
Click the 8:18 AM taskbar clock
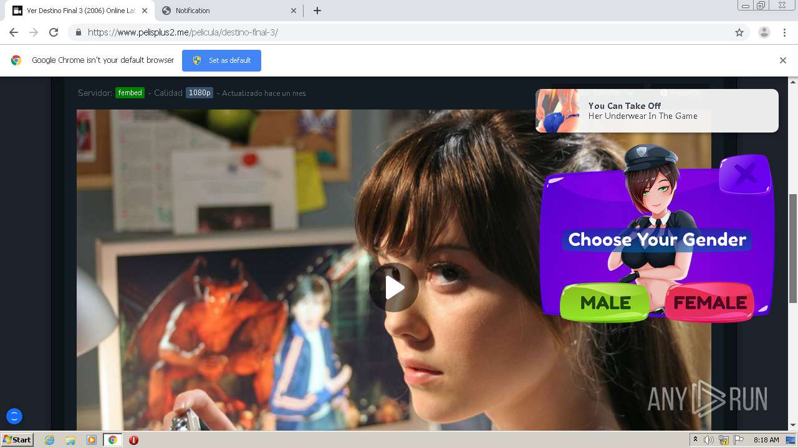pyautogui.click(x=766, y=440)
